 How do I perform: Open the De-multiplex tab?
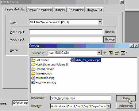tap(76, 10)
